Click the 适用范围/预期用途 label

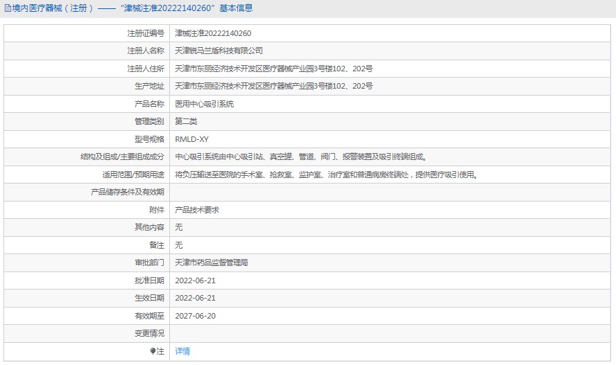pyautogui.click(x=133, y=175)
